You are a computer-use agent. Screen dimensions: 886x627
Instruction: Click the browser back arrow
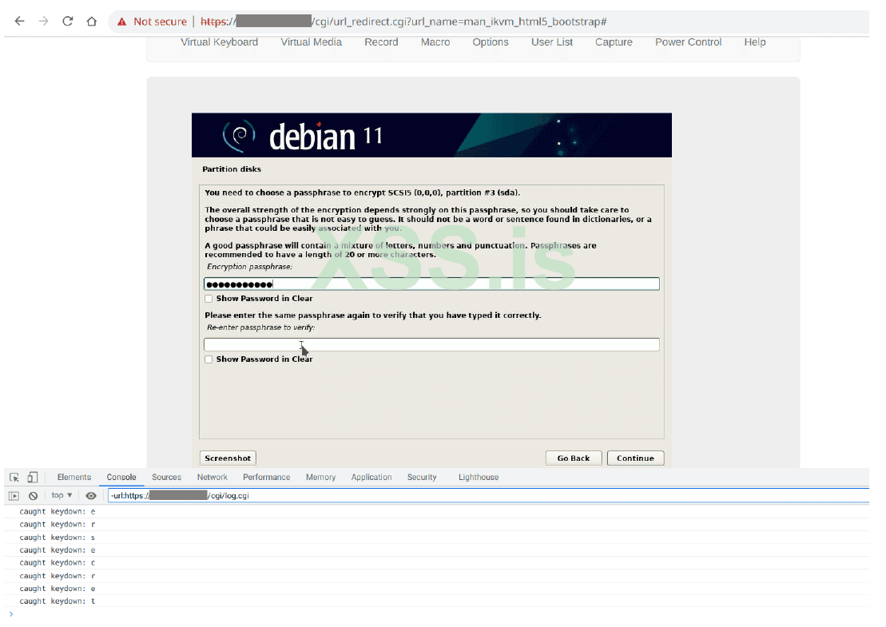(x=19, y=22)
